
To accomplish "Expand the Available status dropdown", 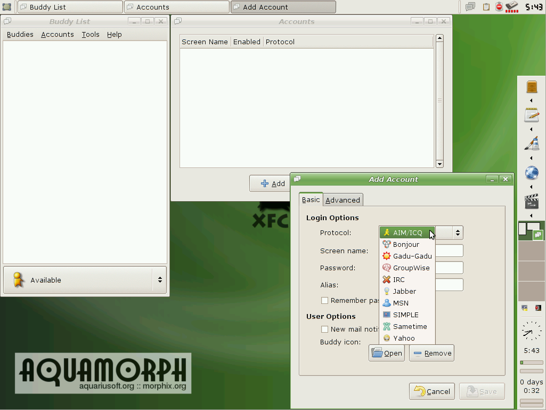I will [159, 280].
